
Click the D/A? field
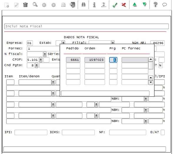click(163, 132)
